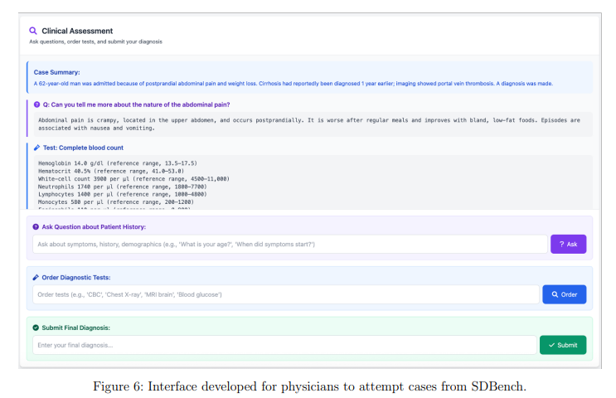Focus the patient history question input field
616x398 pixels.
(290, 244)
